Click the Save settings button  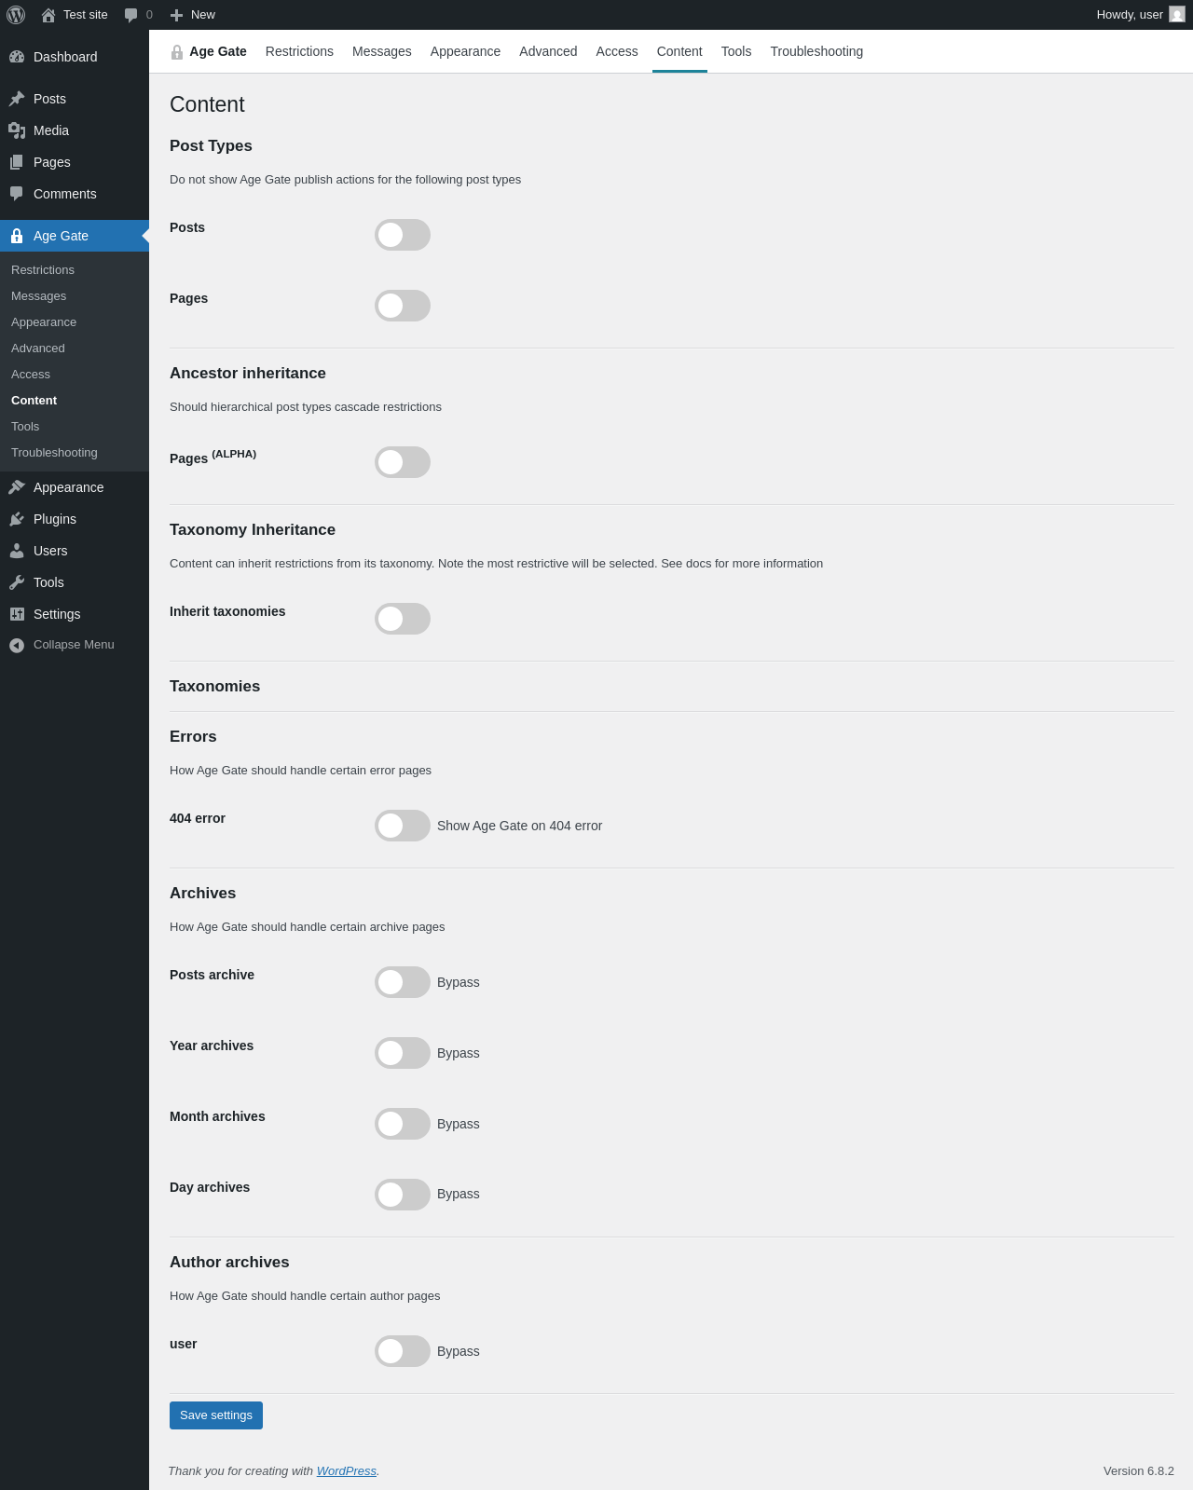(216, 1415)
